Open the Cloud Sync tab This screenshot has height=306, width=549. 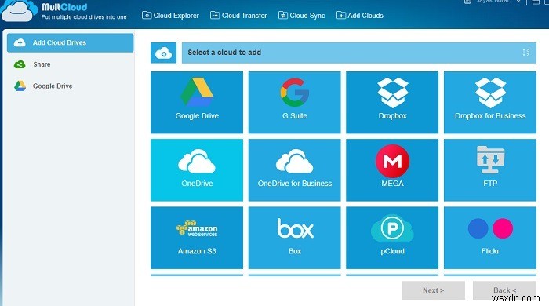[x=301, y=16]
